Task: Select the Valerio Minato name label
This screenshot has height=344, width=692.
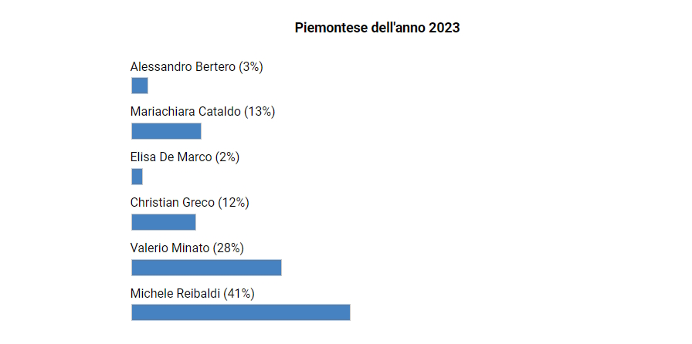Action: tap(170, 248)
